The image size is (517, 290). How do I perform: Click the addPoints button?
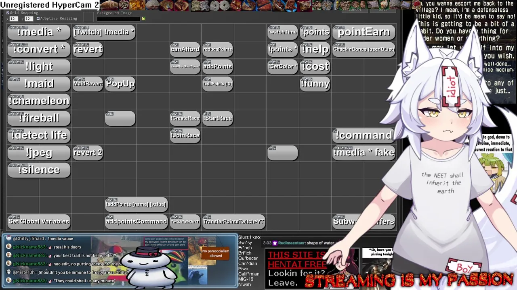(218, 66)
